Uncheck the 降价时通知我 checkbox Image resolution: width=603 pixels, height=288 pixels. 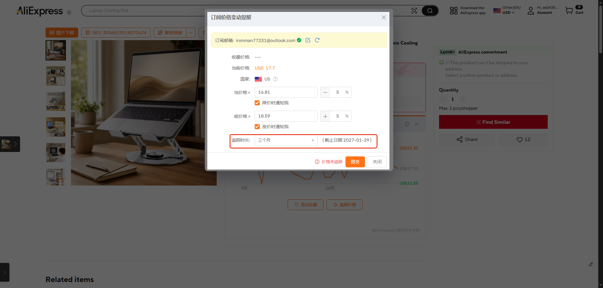pos(257,103)
